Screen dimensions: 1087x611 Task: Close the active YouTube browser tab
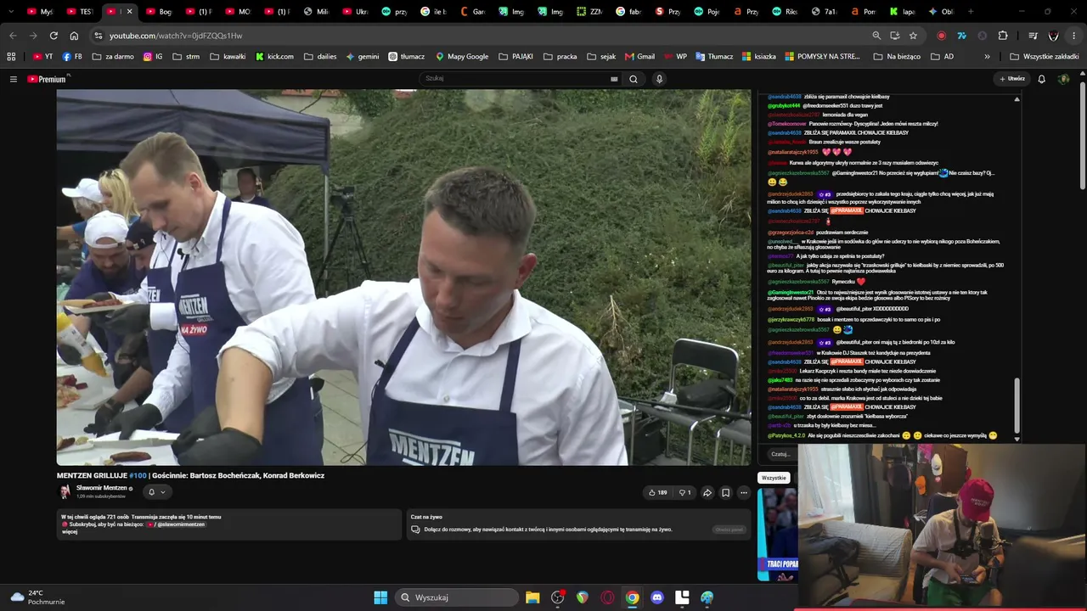tap(129, 12)
